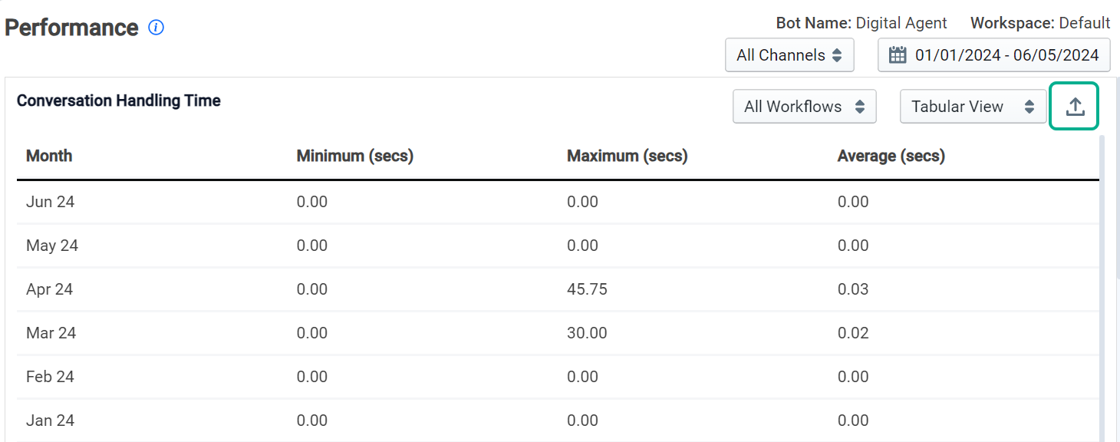
Task: Click the calendar icon in date range
Action: (898, 55)
